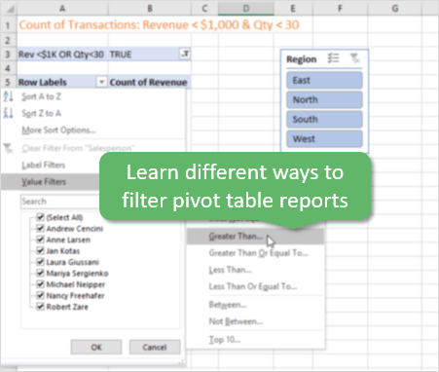The height and width of the screenshot is (372, 439).
Task: Click the Search field in filter menu
Action: point(60,202)
